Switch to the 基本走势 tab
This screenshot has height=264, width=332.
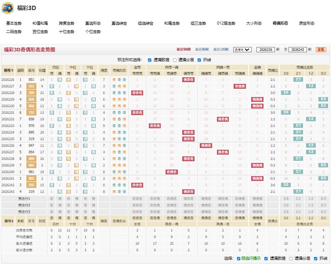tap(14, 23)
